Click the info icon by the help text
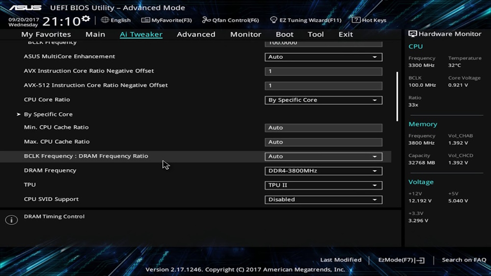491x276 pixels. 12,220
